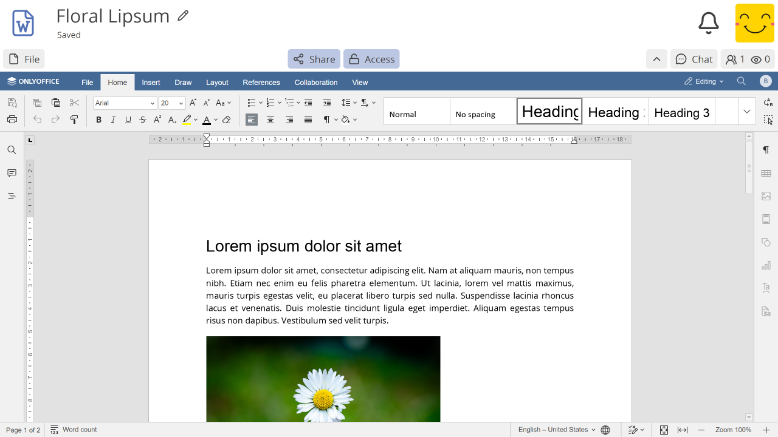Viewport: 778px width, 437px height.
Task: Search the document via magnifier in blue header
Action: coord(741,81)
